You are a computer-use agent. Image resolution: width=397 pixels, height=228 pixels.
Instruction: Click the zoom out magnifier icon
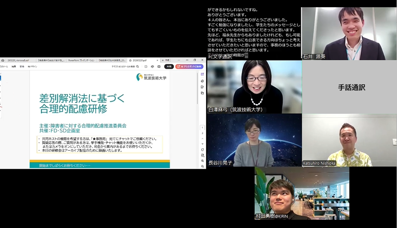point(202,166)
